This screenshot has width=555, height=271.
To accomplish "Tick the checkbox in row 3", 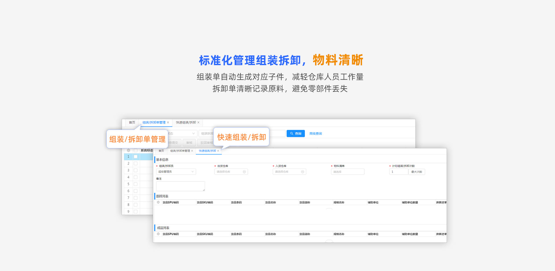I will (x=136, y=170).
